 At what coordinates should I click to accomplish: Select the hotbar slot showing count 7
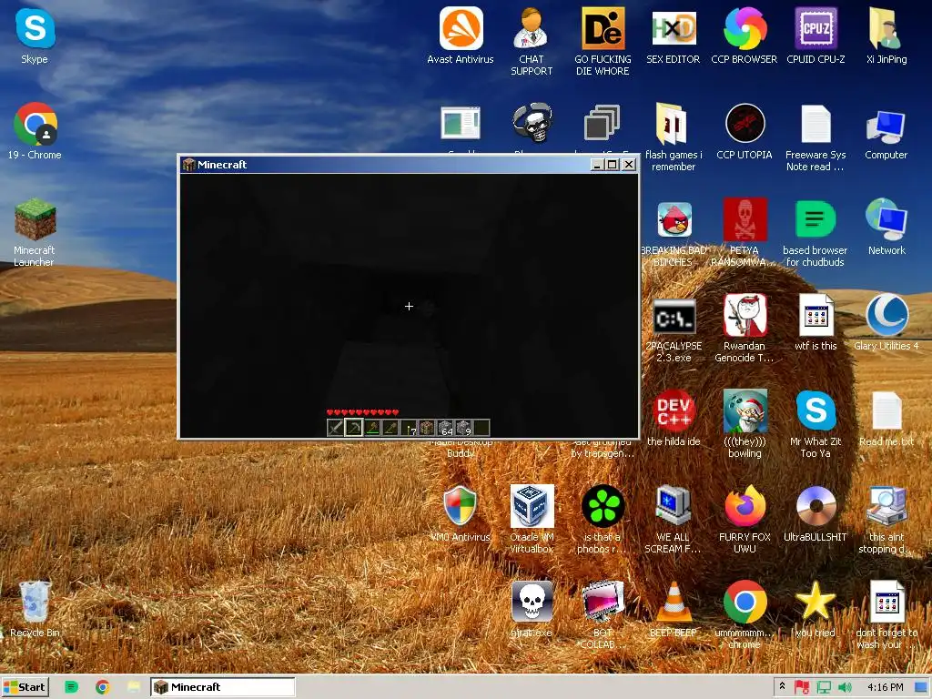coord(409,428)
